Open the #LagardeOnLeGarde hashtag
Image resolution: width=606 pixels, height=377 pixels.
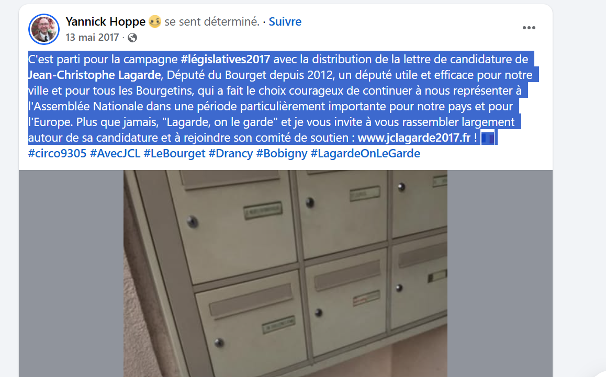click(365, 153)
